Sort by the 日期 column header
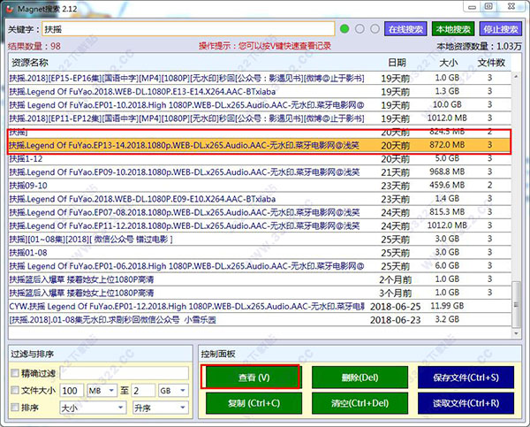Viewport: 530px width, 427px height. coord(397,64)
